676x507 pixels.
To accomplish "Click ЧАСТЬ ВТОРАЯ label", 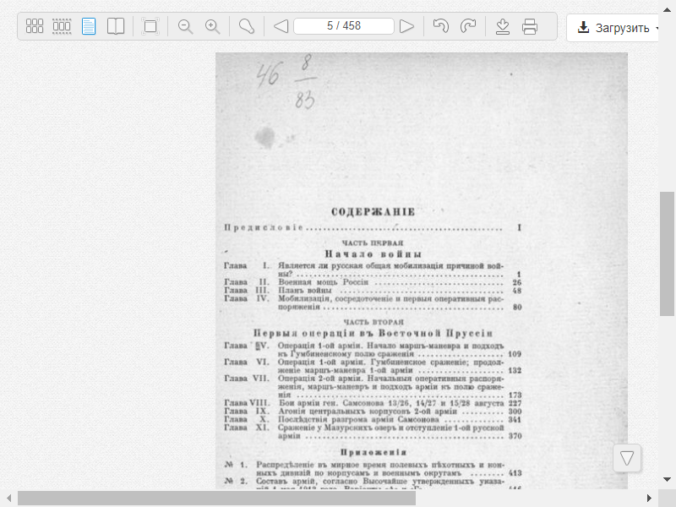I will point(373,322).
